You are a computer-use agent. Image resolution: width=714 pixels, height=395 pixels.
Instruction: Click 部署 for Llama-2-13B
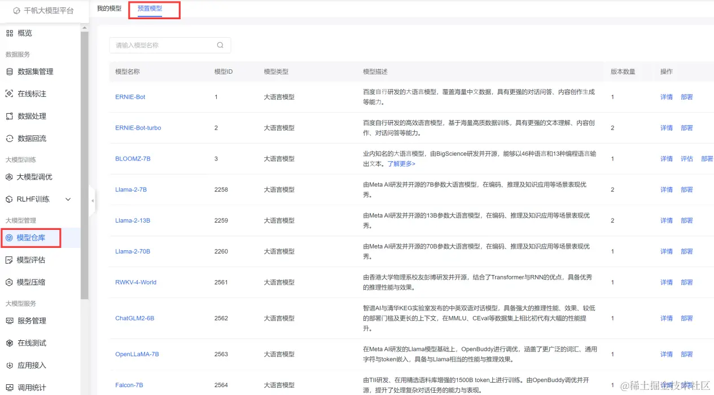[687, 220]
